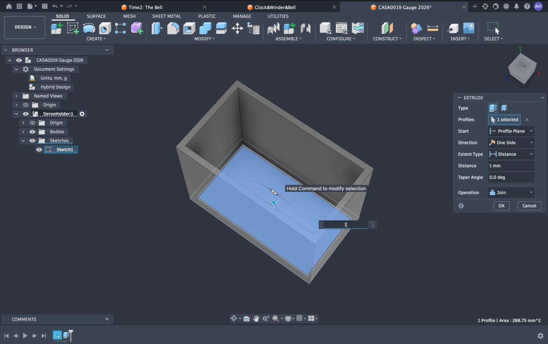The image size is (548, 344).
Task: Activate the Move/Copy arrows tool
Action: coord(237,28)
